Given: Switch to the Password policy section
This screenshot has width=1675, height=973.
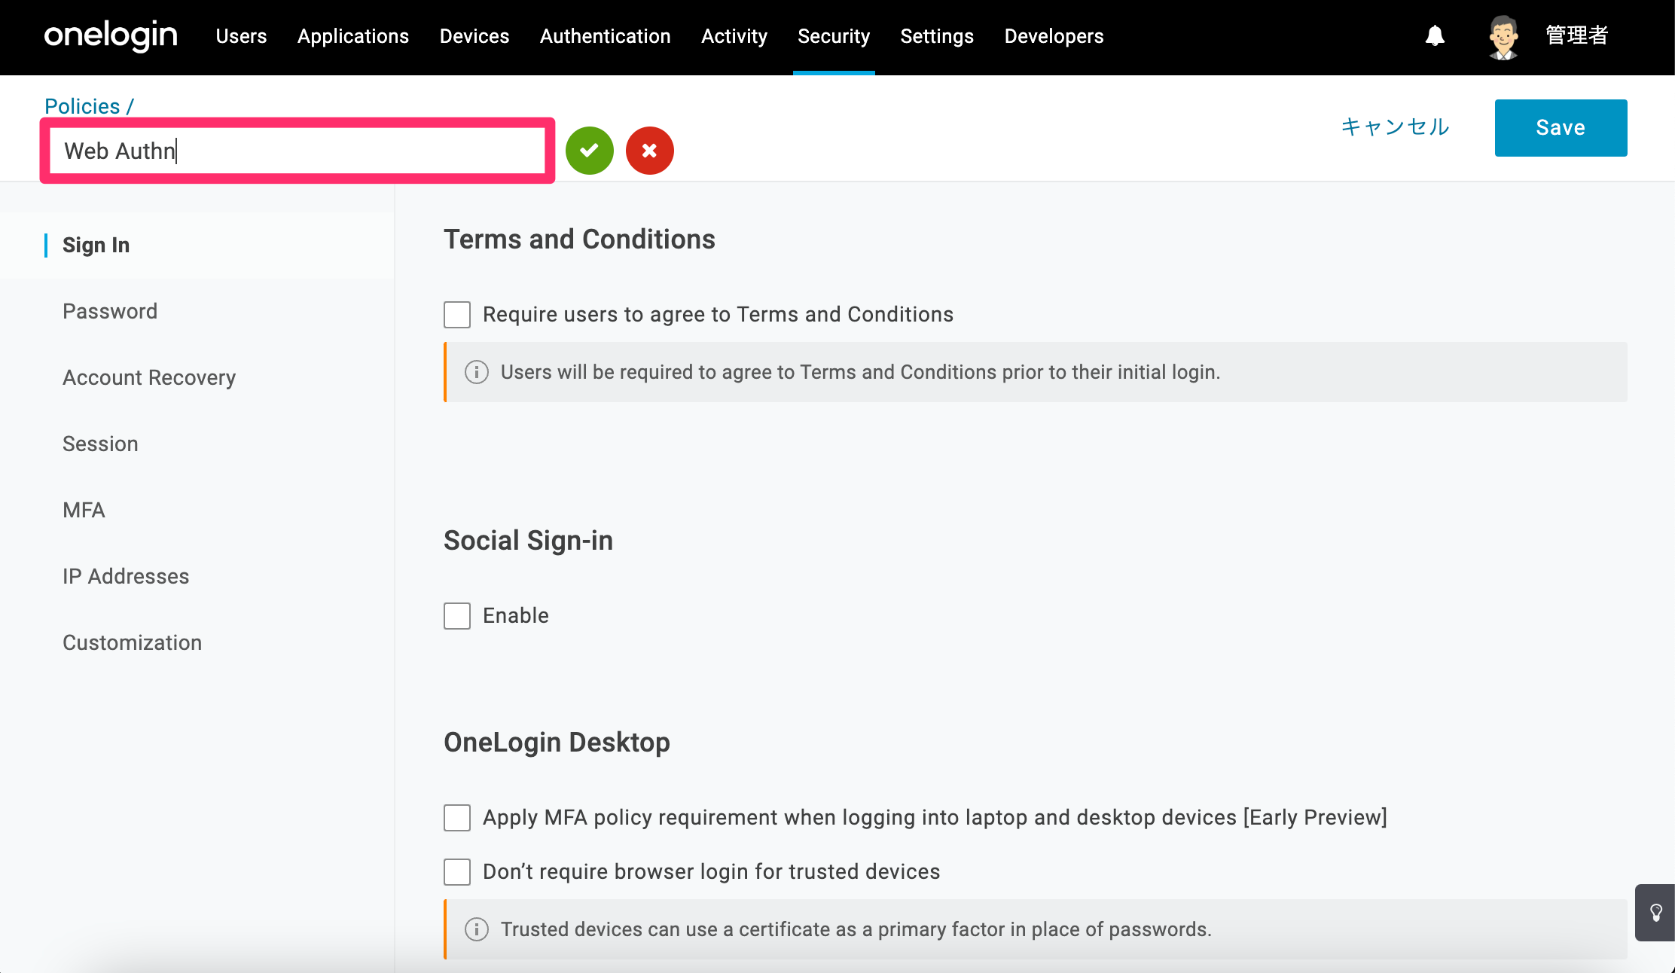Looking at the screenshot, I should [x=110, y=311].
